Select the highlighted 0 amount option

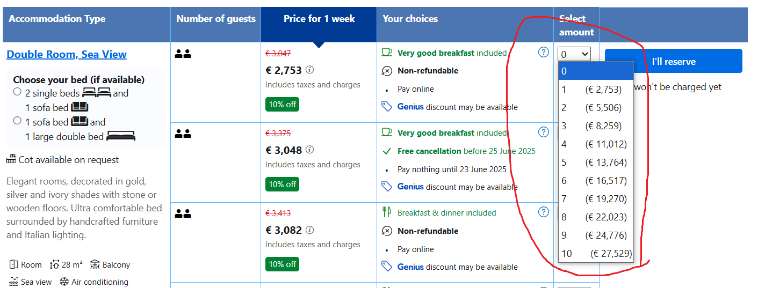[x=595, y=71]
